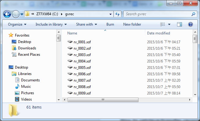
Task: Open the Include in library menu
Action: click(x=51, y=24)
